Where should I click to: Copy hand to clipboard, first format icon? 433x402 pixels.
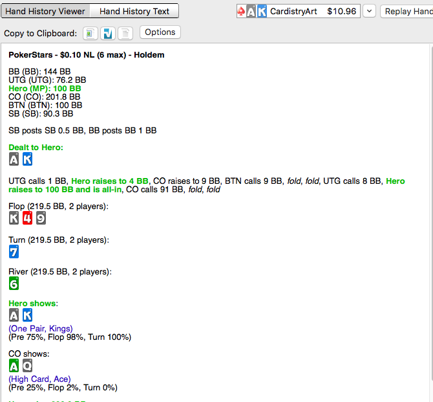tap(90, 34)
